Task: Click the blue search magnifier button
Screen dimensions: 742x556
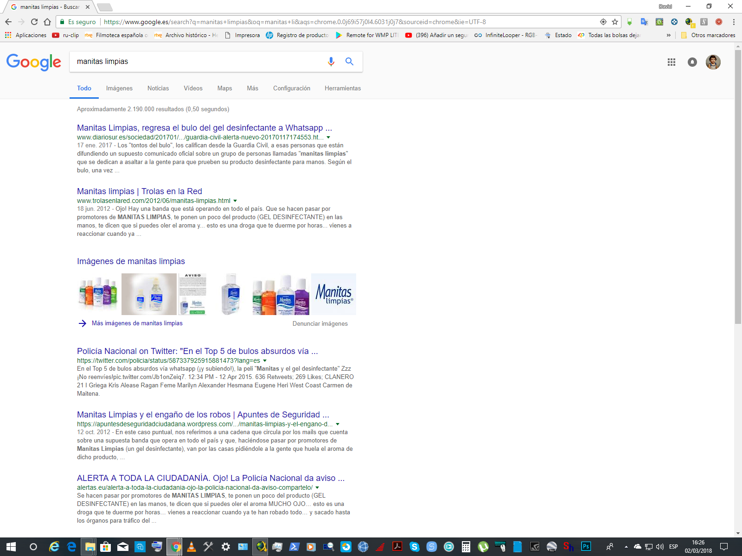Action: point(349,62)
